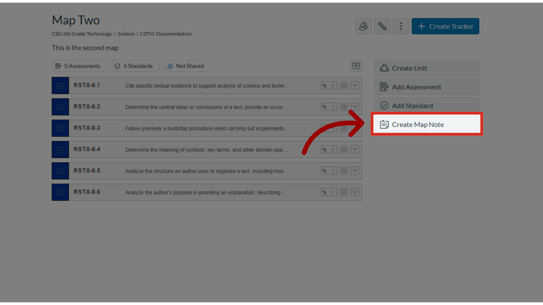Open the details list icon for RST.6-8.2
543x305 pixels.
pyautogui.click(x=344, y=107)
